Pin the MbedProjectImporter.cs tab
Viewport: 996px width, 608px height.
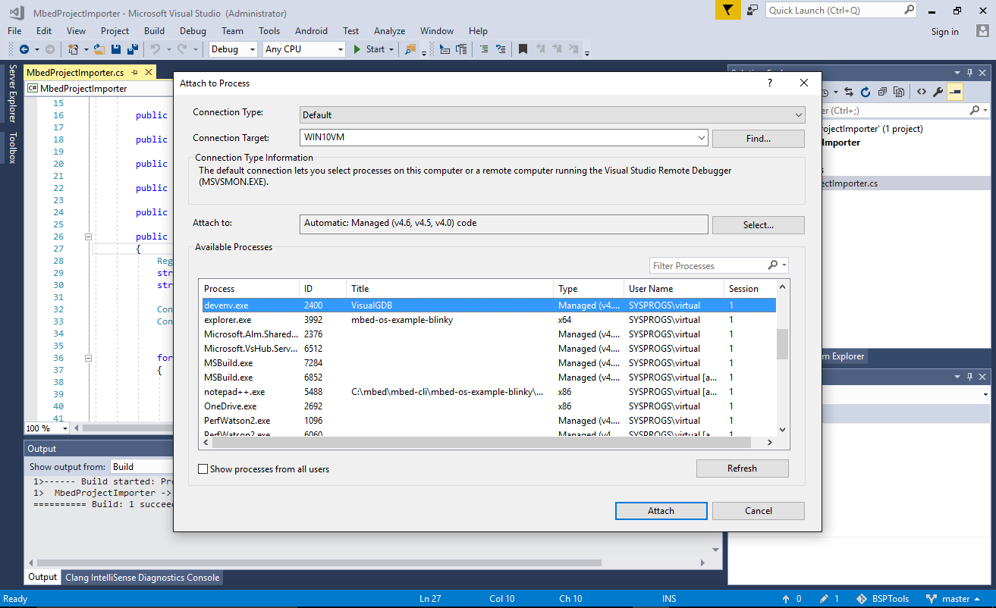pos(134,73)
